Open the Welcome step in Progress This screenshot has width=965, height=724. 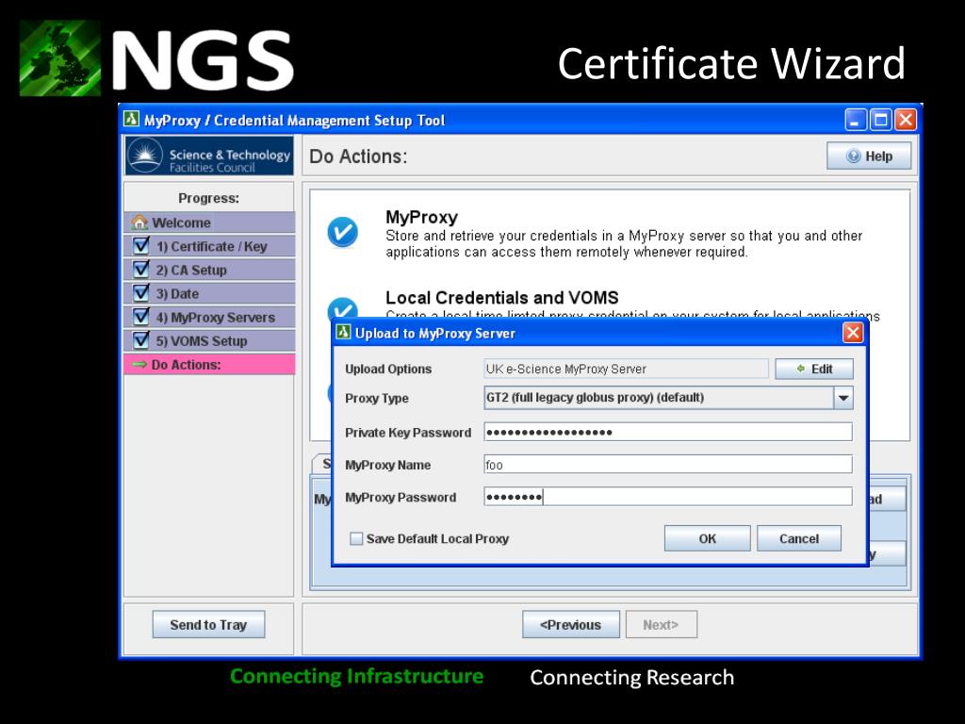(x=209, y=222)
